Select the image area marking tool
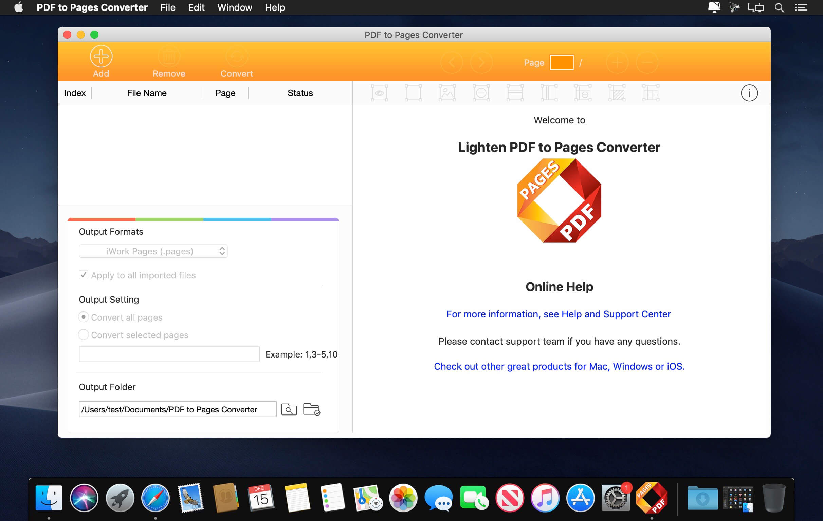 (x=447, y=93)
